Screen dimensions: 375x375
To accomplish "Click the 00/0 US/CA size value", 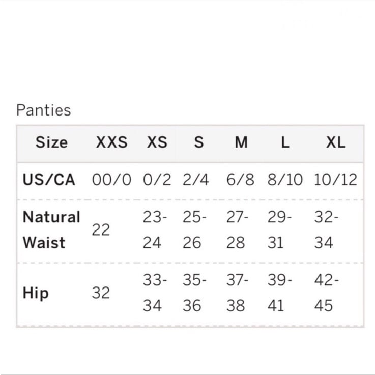I will [x=111, y=180].
